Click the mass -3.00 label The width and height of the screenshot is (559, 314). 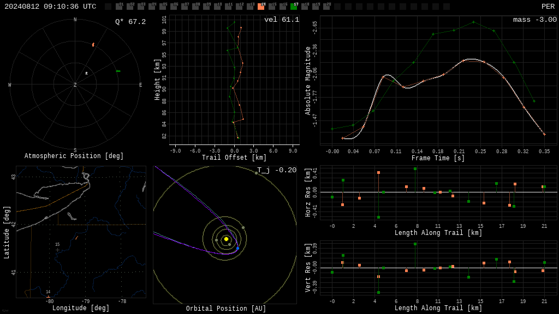tap(535, 20)
